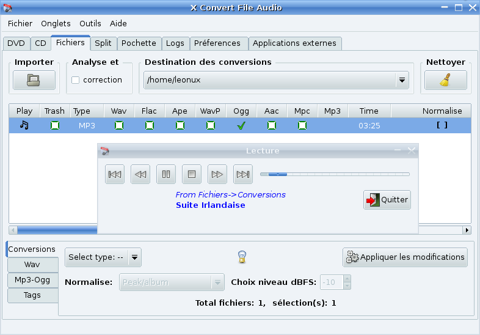Viewport: 480px width, 335px height.
Task: Open the Select type dropdown
Action: [103, 257]
